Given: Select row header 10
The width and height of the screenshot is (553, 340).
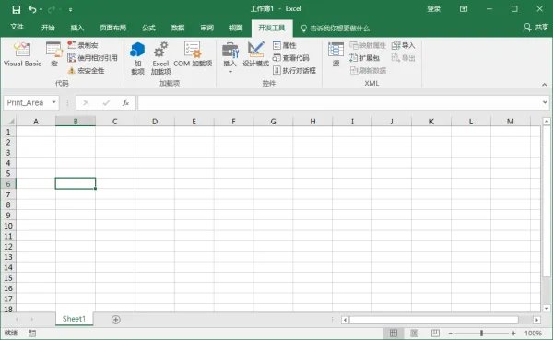Looking at the screenshot, I should point(8,226).
